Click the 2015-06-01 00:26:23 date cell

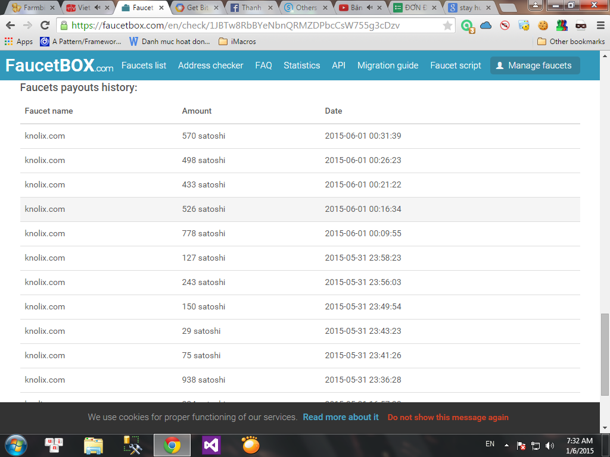click(363, 160)
